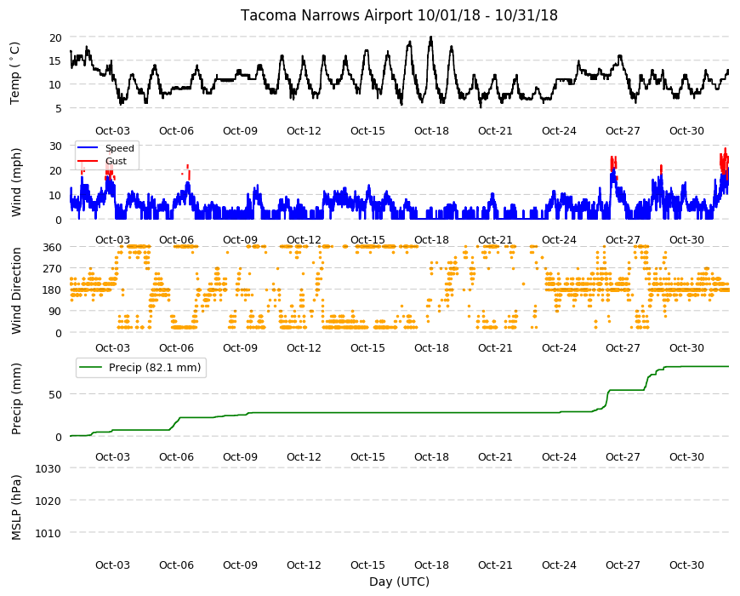Click the blue Speed legend line

88,148
